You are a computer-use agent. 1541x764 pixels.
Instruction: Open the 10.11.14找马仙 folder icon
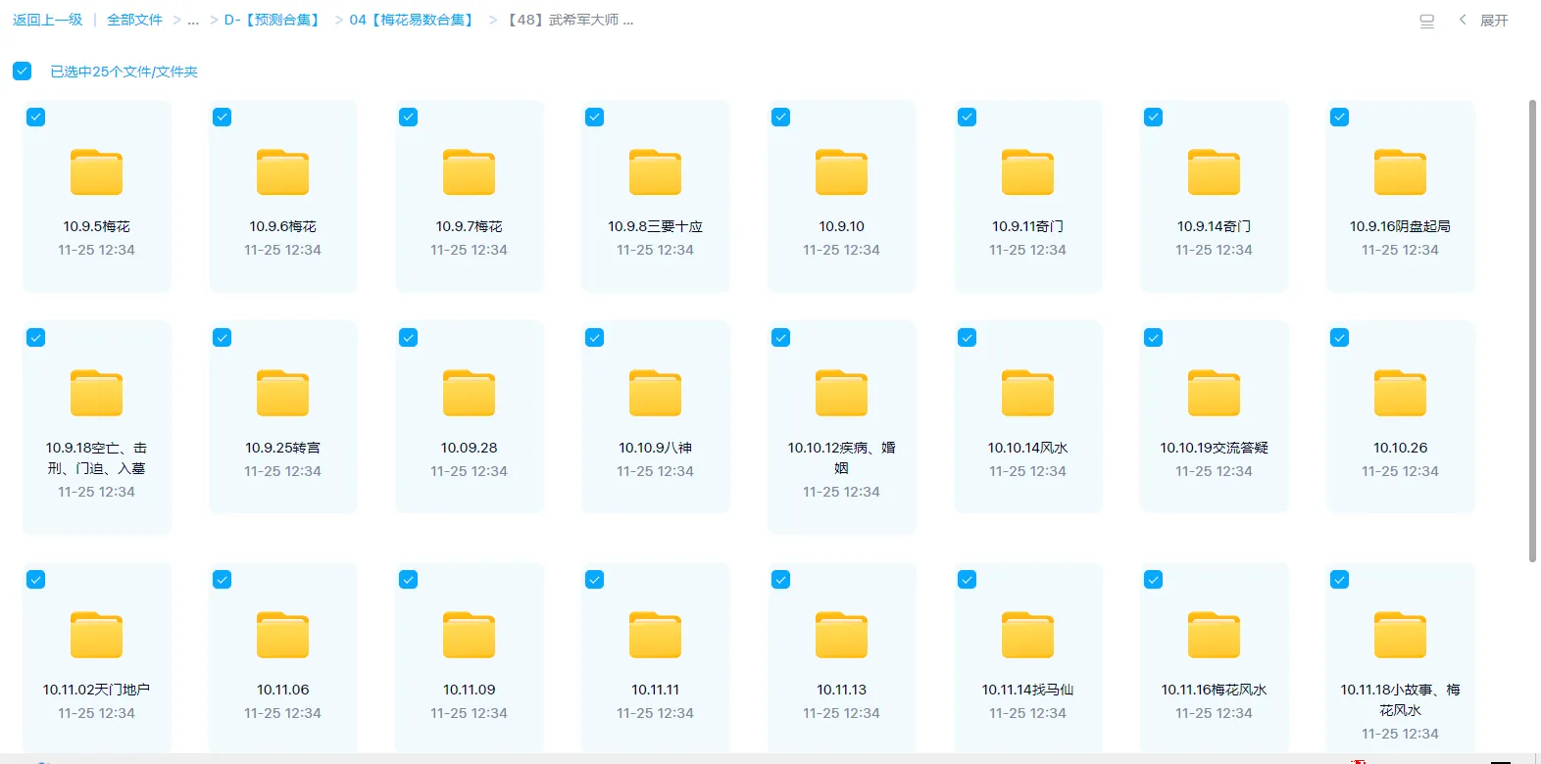[1027, 636]
